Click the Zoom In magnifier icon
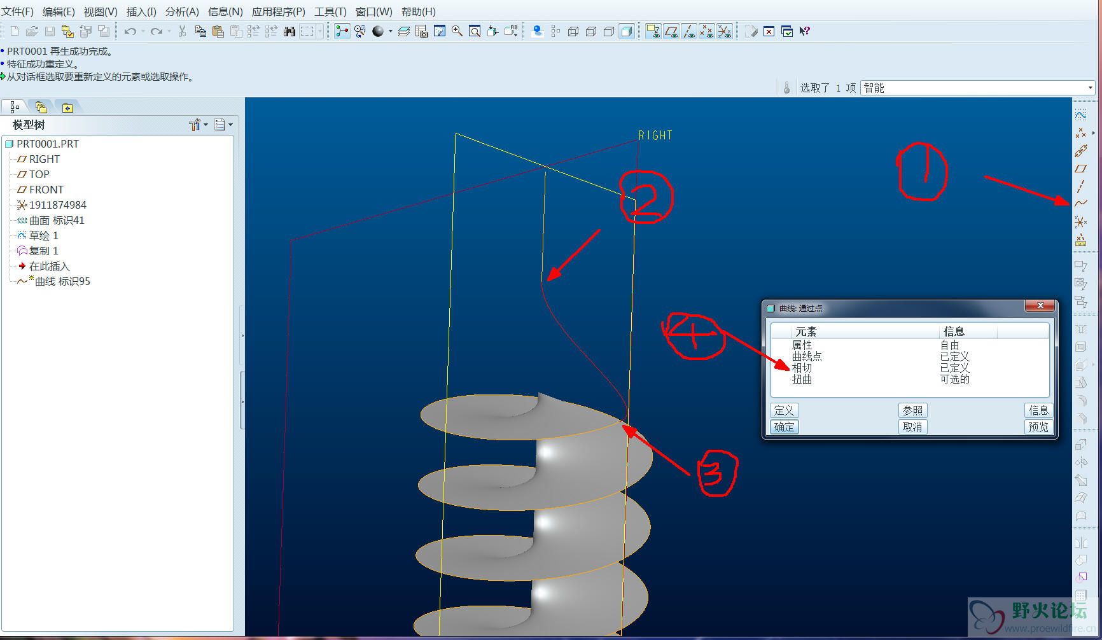 (457, 31)
